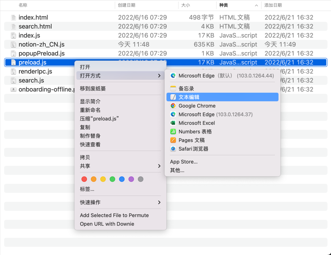Click the 635 KB size value
The image size is (331, 255).
pyautogui.click(x=204, y=44)
